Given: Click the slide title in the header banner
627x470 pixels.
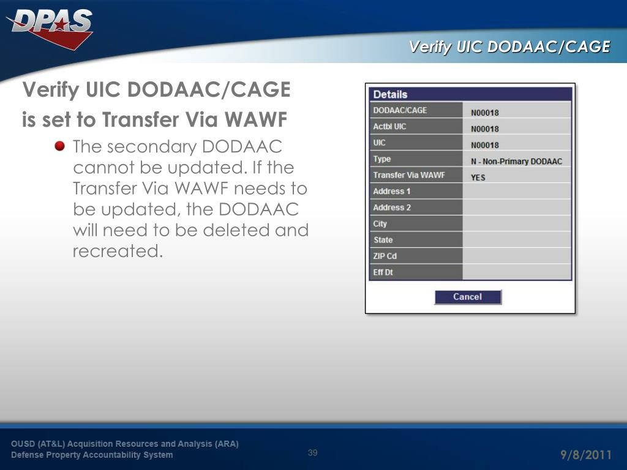Looking at the screenshot, I should pos(509,47).
